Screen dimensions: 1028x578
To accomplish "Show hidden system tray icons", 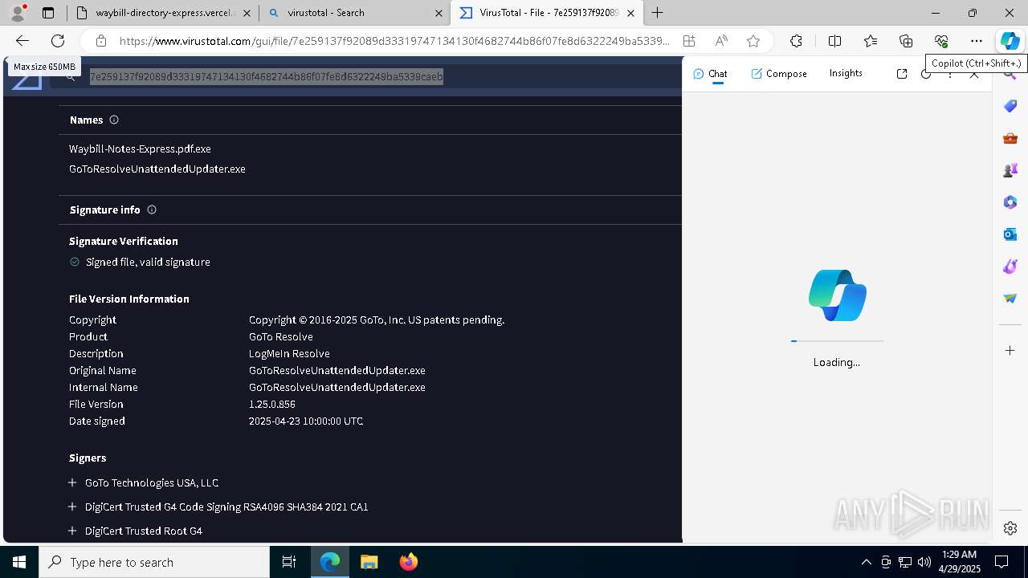I will pos(866,562).
